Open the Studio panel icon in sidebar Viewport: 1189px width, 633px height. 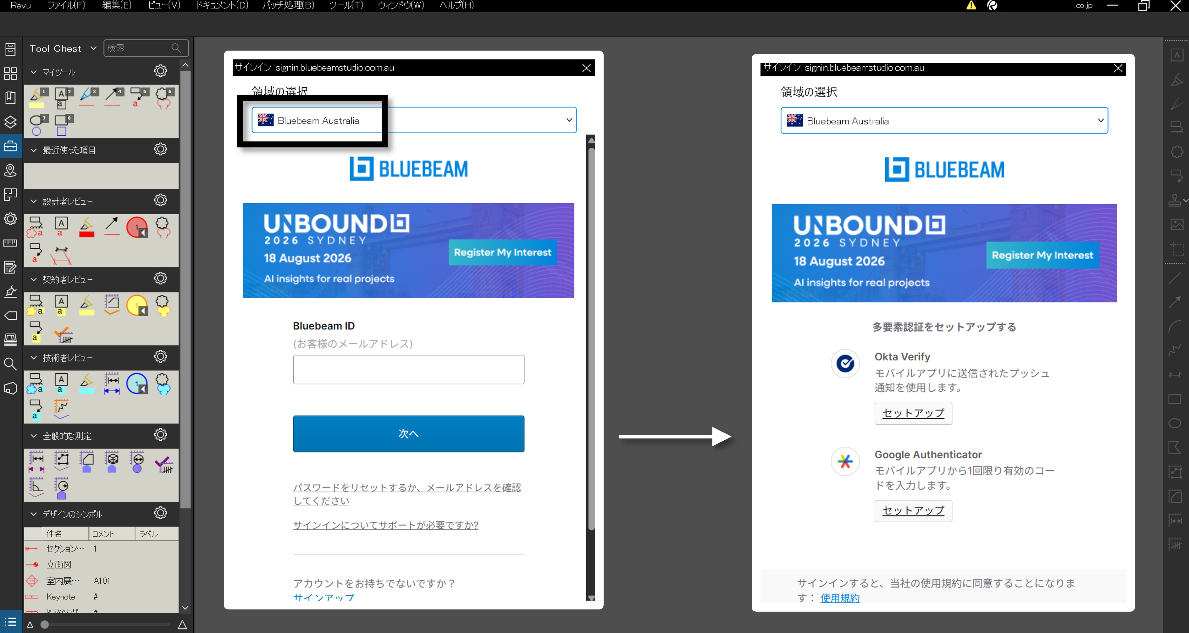10,388
